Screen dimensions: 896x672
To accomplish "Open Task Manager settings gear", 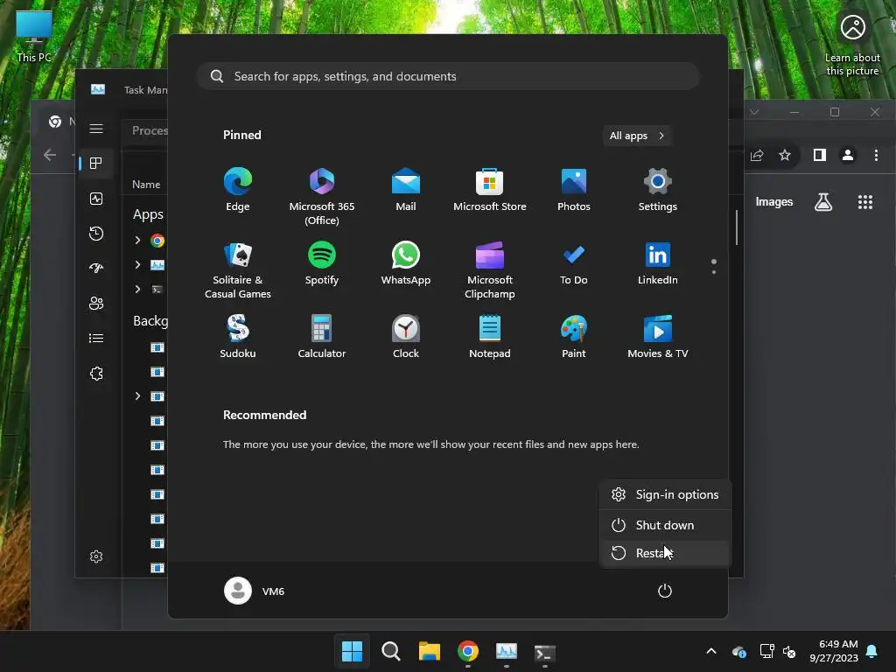I will click(x=96, y=556).
